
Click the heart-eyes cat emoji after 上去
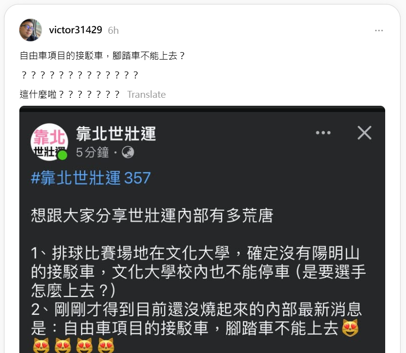350,328
